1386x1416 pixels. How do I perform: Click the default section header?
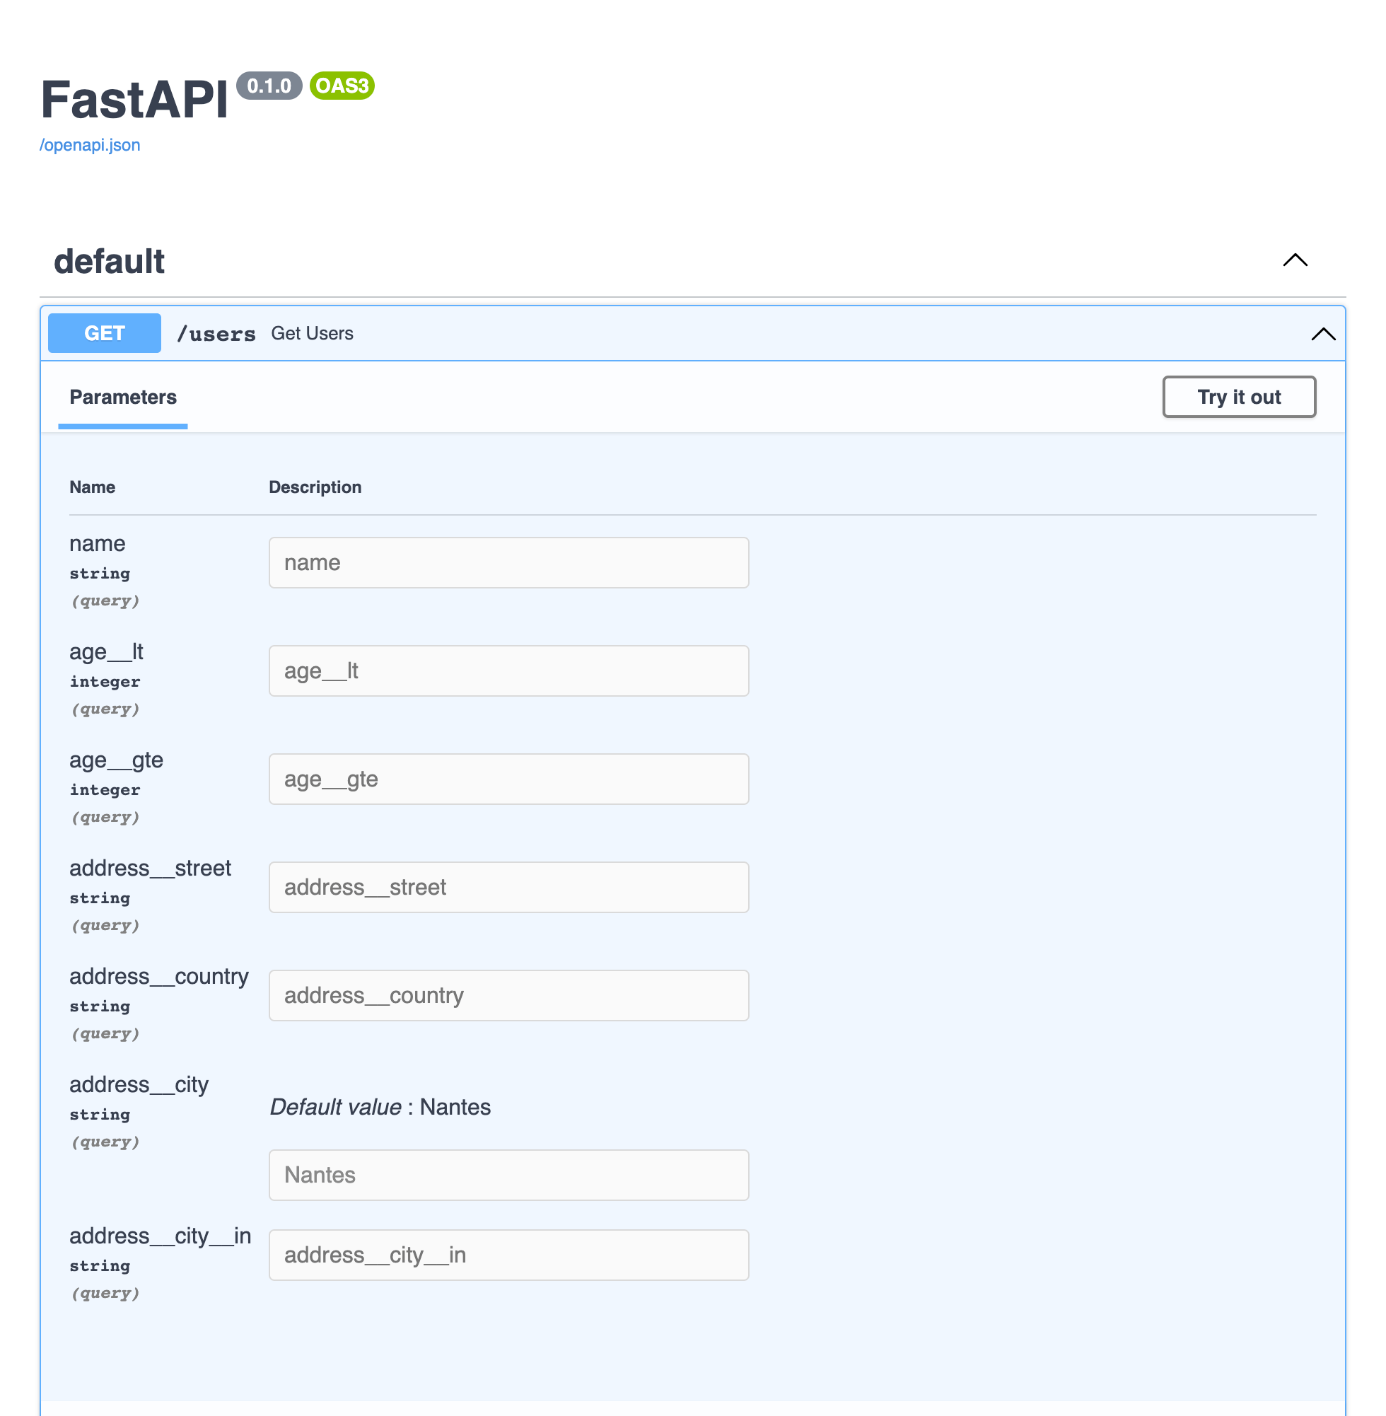point(109,262)
